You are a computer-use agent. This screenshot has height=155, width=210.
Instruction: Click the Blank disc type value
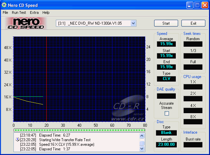(166, 133)
